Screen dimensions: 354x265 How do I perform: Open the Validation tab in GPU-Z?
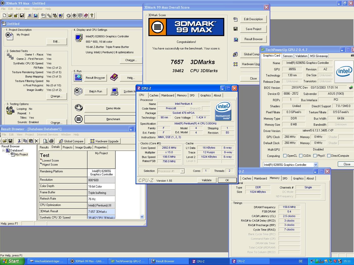pyautogui.click(x=301, y=56)
